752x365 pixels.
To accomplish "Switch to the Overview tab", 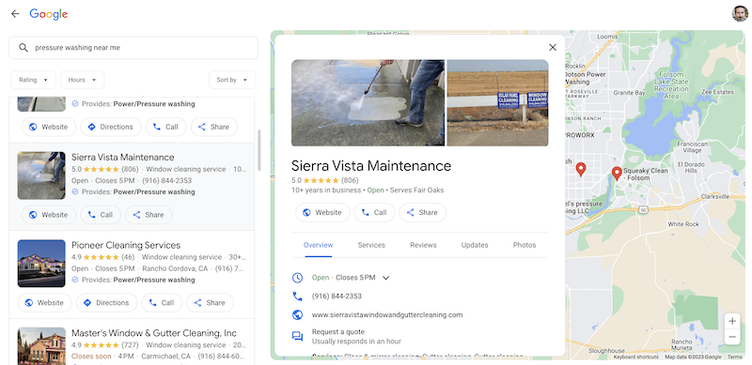I will pyautogui.click(x=318, y=245).
